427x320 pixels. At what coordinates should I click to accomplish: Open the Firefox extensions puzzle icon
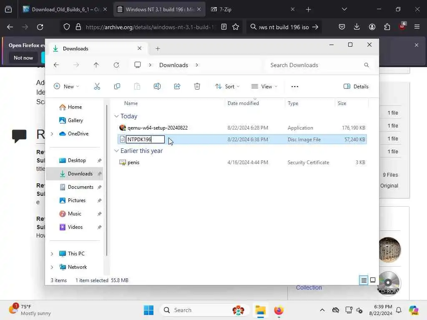[387, 27]
